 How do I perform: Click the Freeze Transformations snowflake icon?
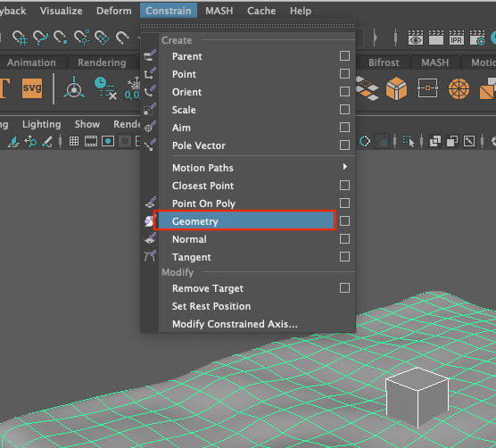(x=133, y=88)
